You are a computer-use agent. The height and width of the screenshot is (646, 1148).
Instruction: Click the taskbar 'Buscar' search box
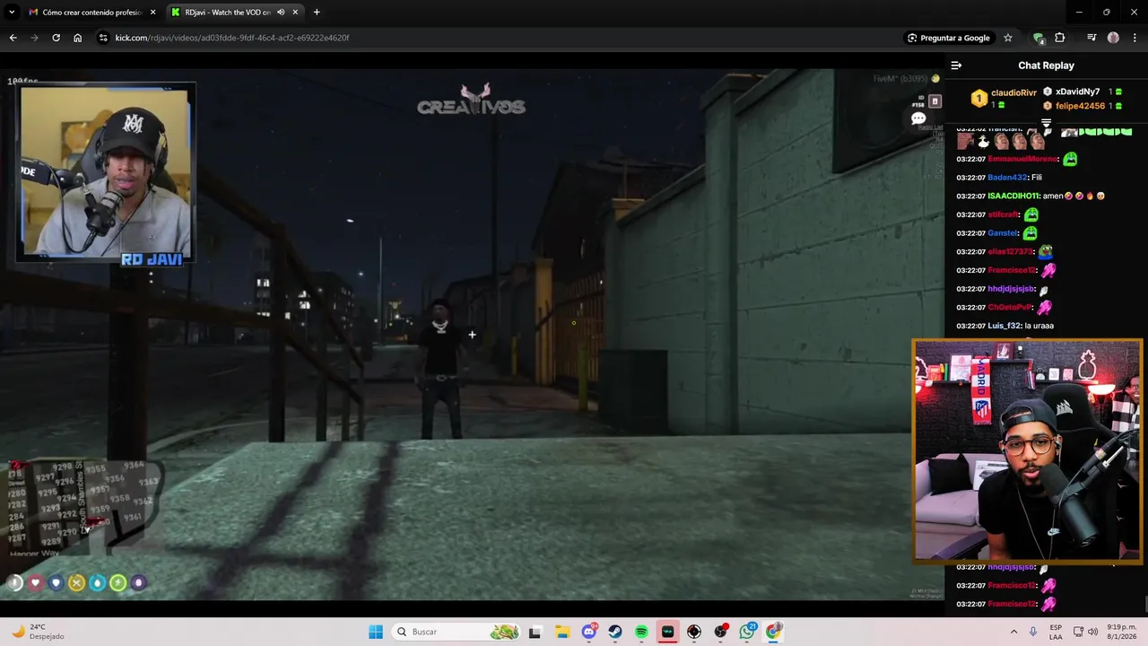point(457,632)
